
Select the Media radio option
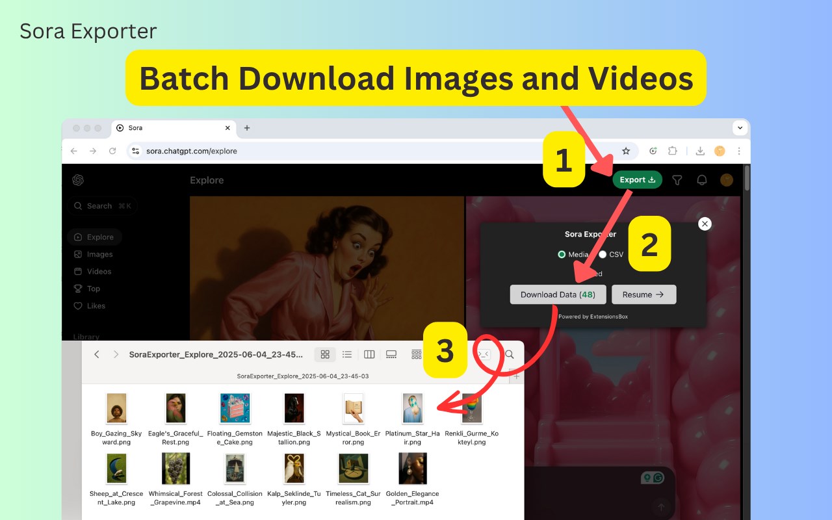click(x=562, y=255)
